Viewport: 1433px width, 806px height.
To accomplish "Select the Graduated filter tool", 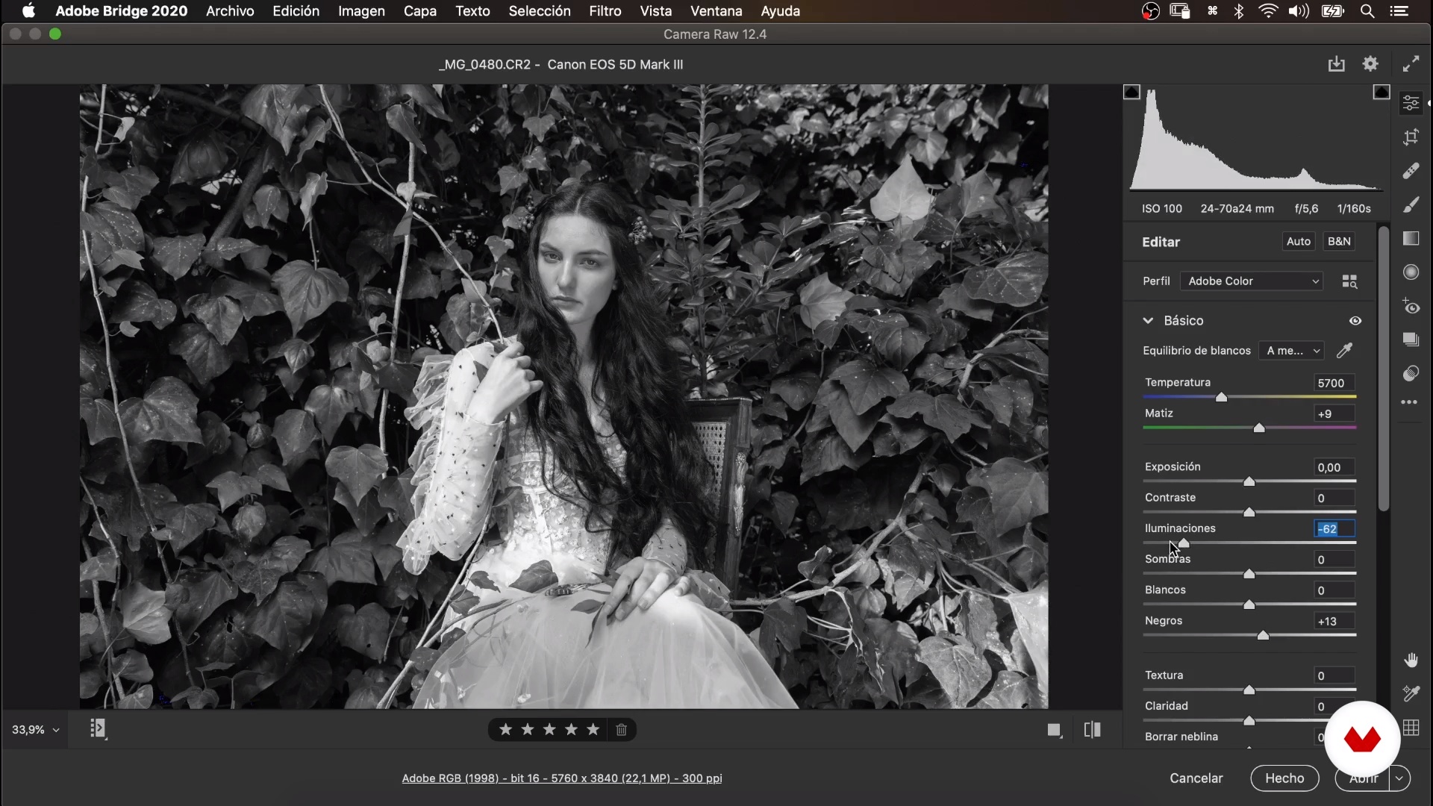I will coord(1411,239).
